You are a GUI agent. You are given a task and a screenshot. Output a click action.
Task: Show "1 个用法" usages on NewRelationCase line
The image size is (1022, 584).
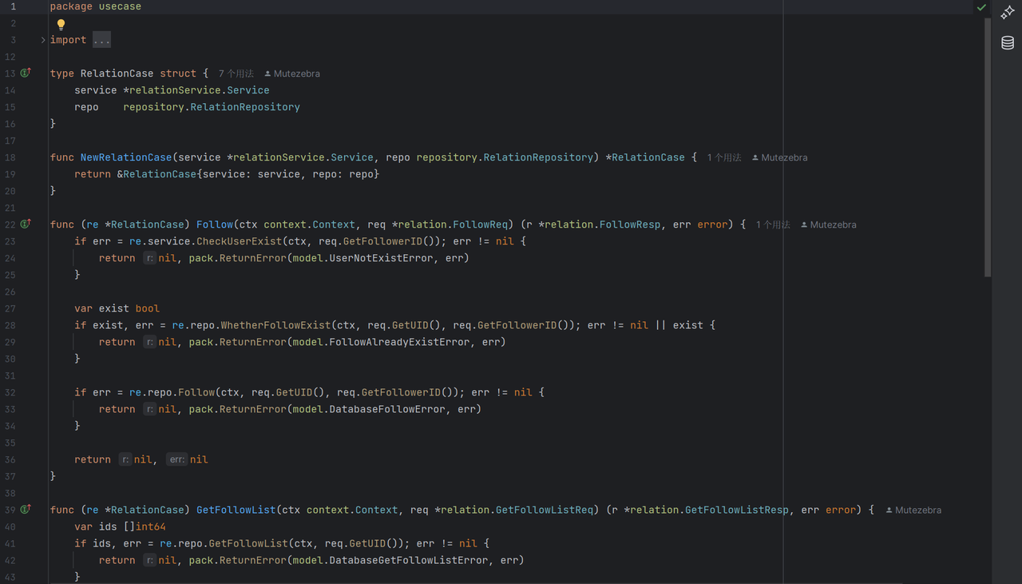coord(724,158)
